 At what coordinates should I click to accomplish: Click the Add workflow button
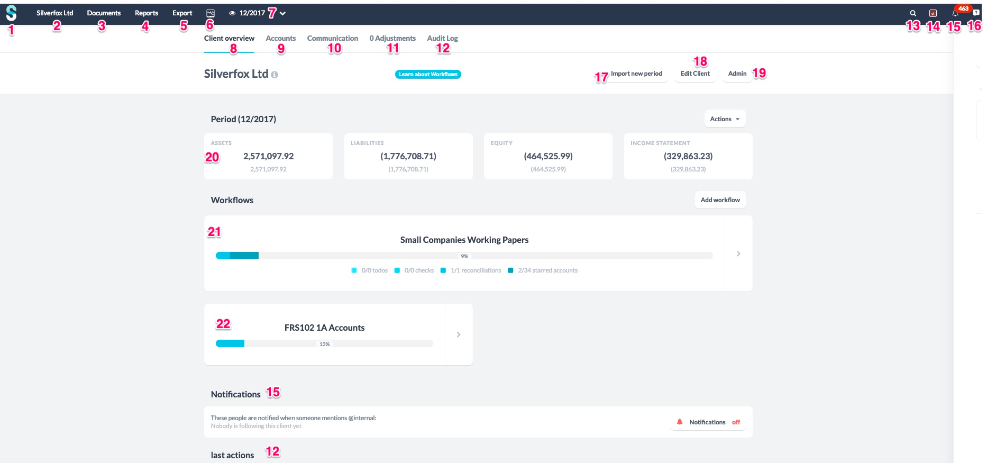pyautogui.click(x=720, y=200)
